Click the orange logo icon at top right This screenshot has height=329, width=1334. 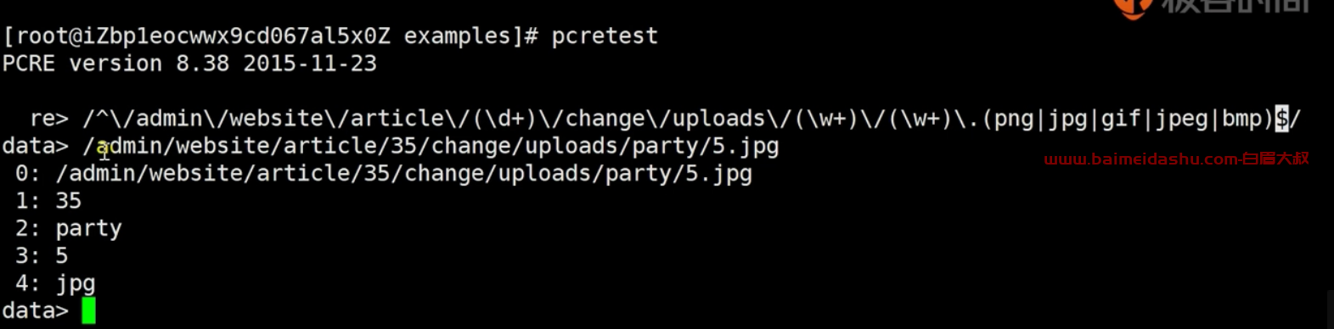pos(1132,8)
